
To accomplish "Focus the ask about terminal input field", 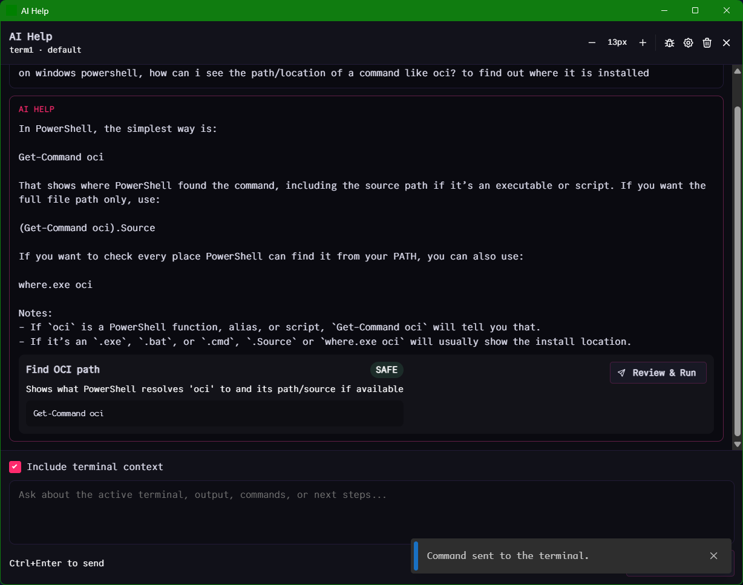I will pos(372,512).
